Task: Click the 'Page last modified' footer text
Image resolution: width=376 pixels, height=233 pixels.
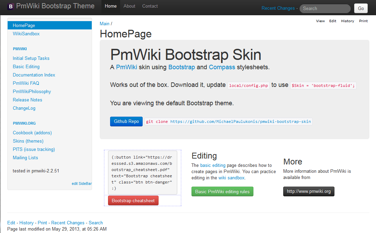Action: click(57, 229)
